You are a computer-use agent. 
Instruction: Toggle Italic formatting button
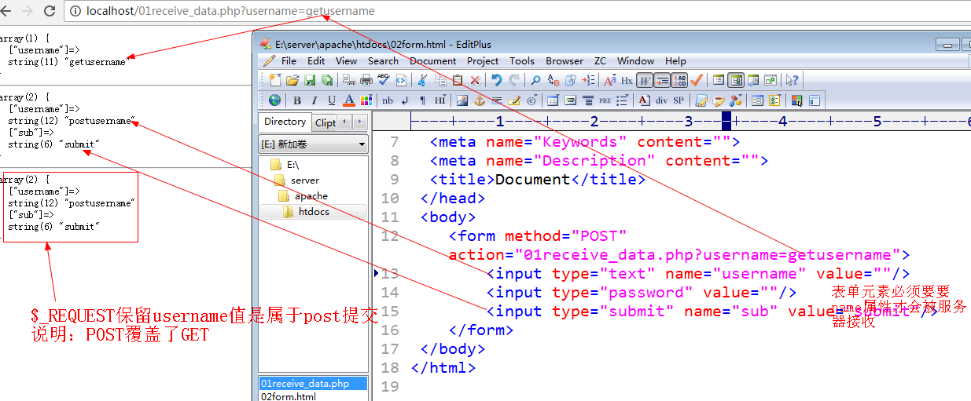coord(314,100)
